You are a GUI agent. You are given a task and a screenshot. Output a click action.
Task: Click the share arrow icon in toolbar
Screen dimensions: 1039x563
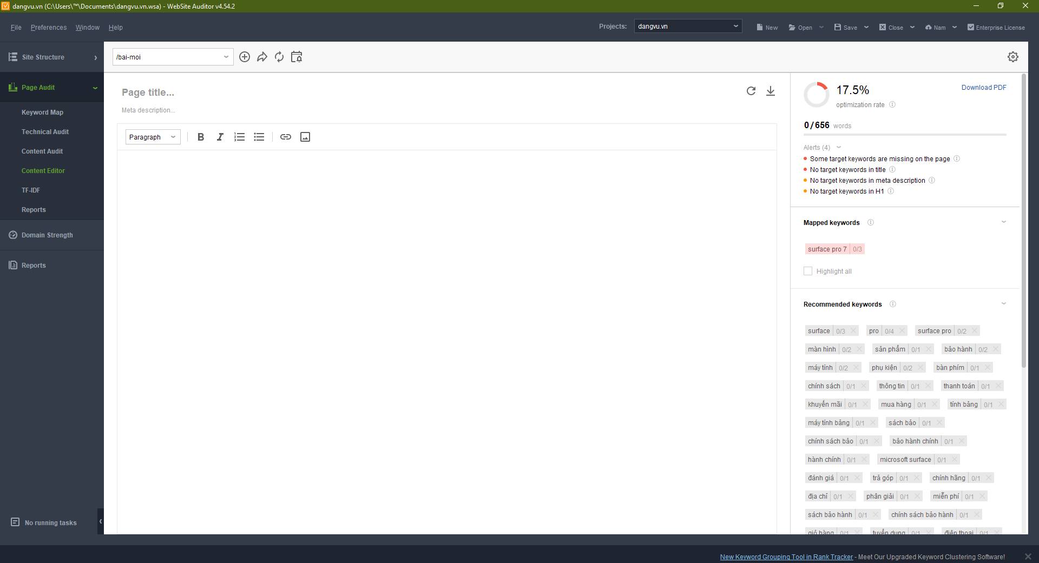262,57
